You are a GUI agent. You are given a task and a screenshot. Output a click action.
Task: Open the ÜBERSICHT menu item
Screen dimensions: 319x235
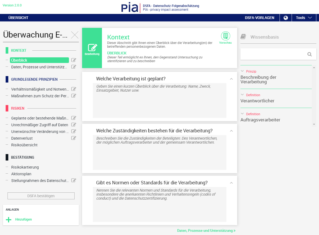pos(18,18)
